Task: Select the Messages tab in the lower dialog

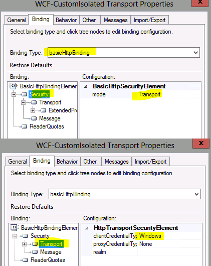Action: [x=117, y=162]
